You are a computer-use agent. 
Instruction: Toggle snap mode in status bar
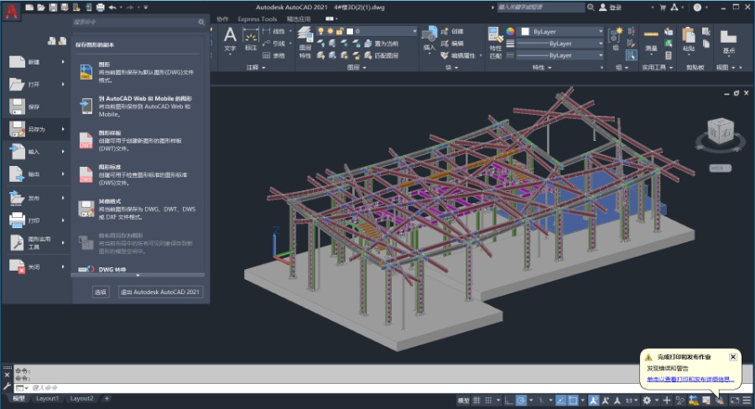point(488,401)
